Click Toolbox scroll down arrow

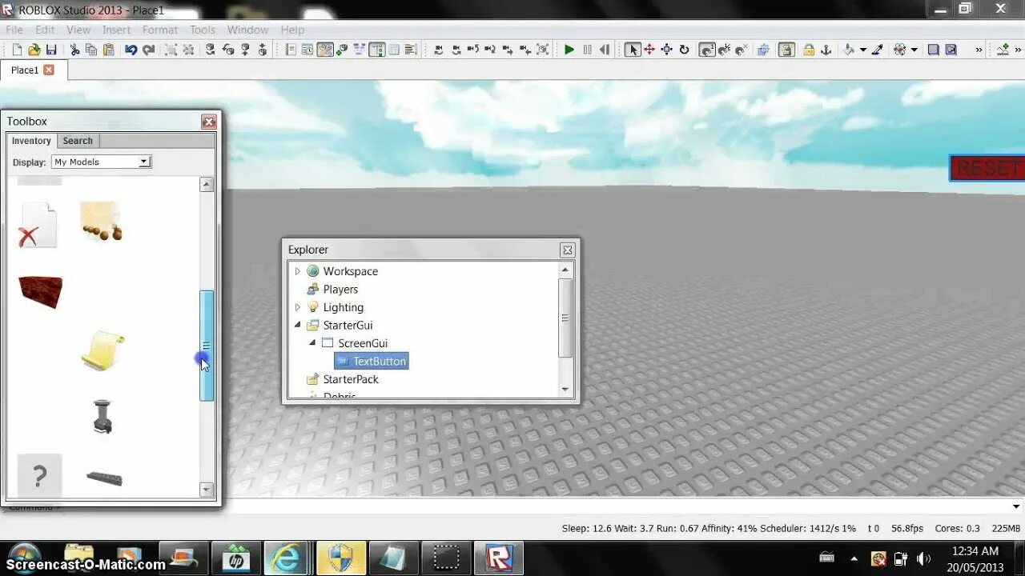point(207,490)
